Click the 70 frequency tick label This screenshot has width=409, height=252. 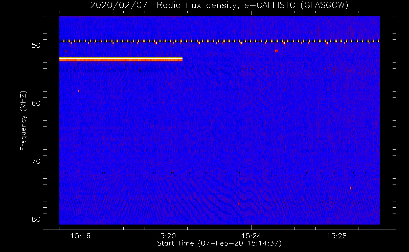pyautogui.click(x=36, y=161)
